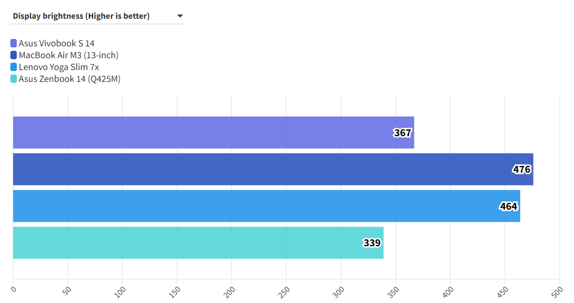Select the Asus Vivobook S 14 bar
Image resolution: width=574 pixels, height=303 pixels.
pos(197,132)
